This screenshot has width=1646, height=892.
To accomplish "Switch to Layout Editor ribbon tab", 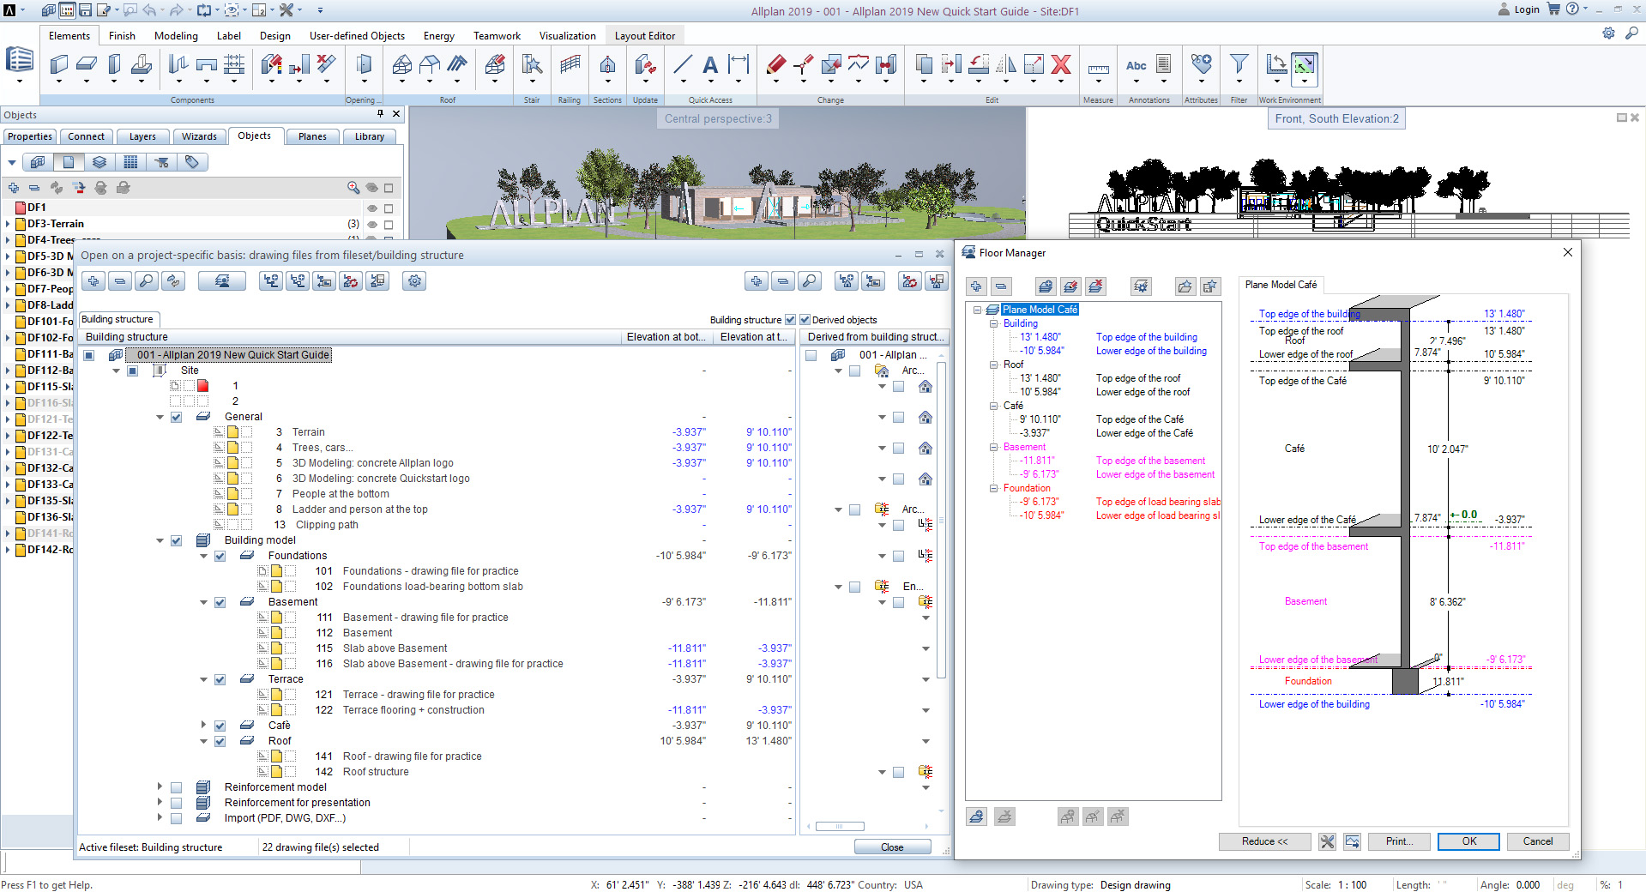I will pos(645,35).
